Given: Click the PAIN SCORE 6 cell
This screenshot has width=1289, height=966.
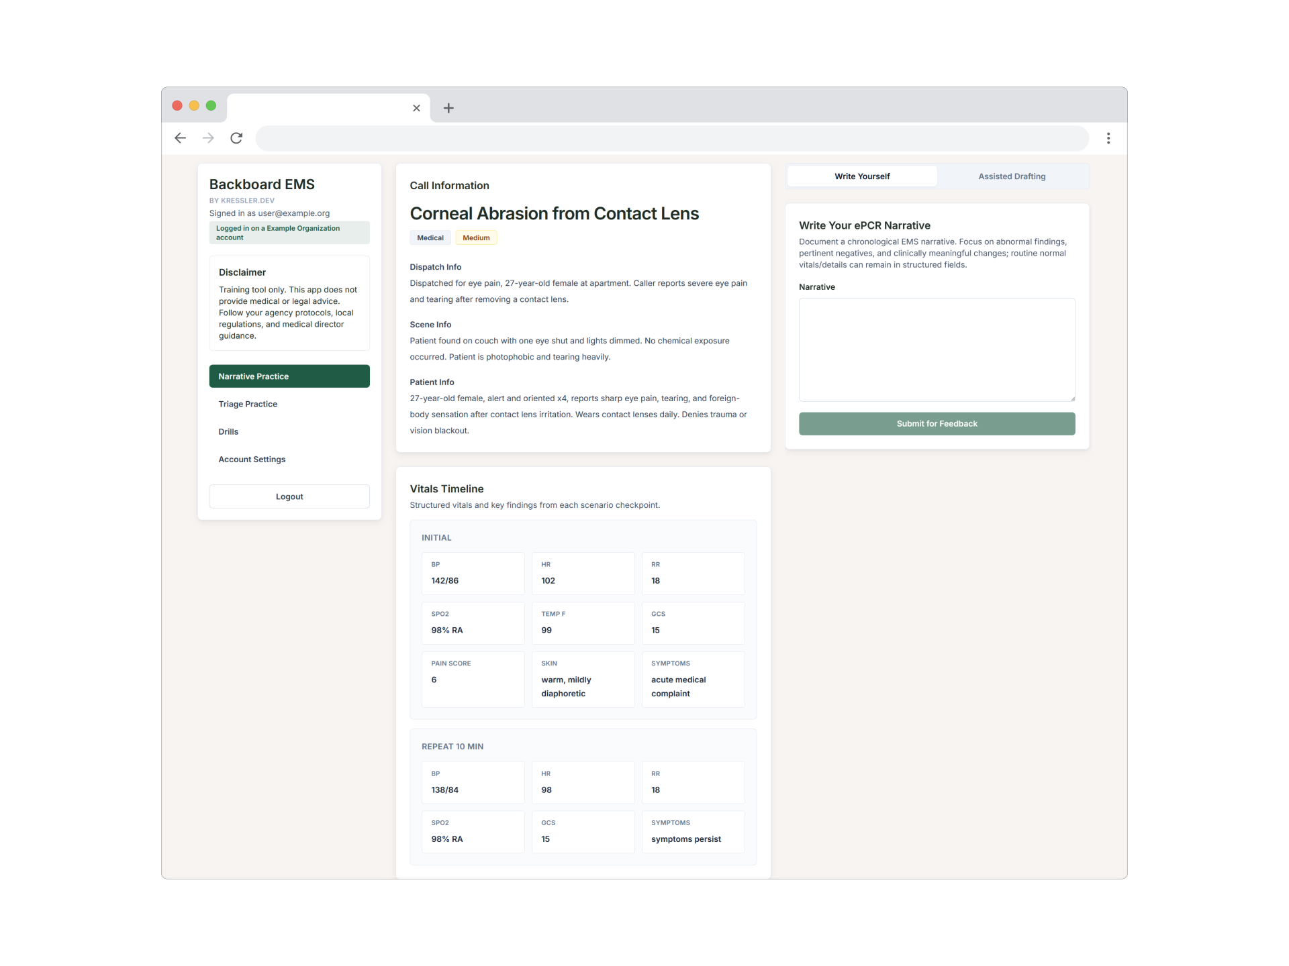Looking at the screenshot, I should pyautogui.click(x=473, y=680).
